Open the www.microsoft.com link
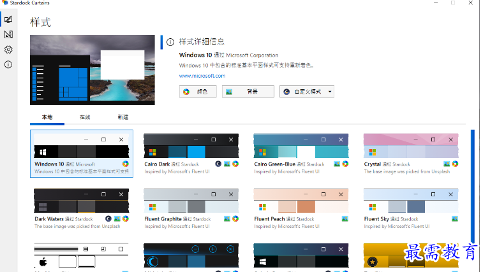Viewport: 483px width, 272px height. pos(202,76)
